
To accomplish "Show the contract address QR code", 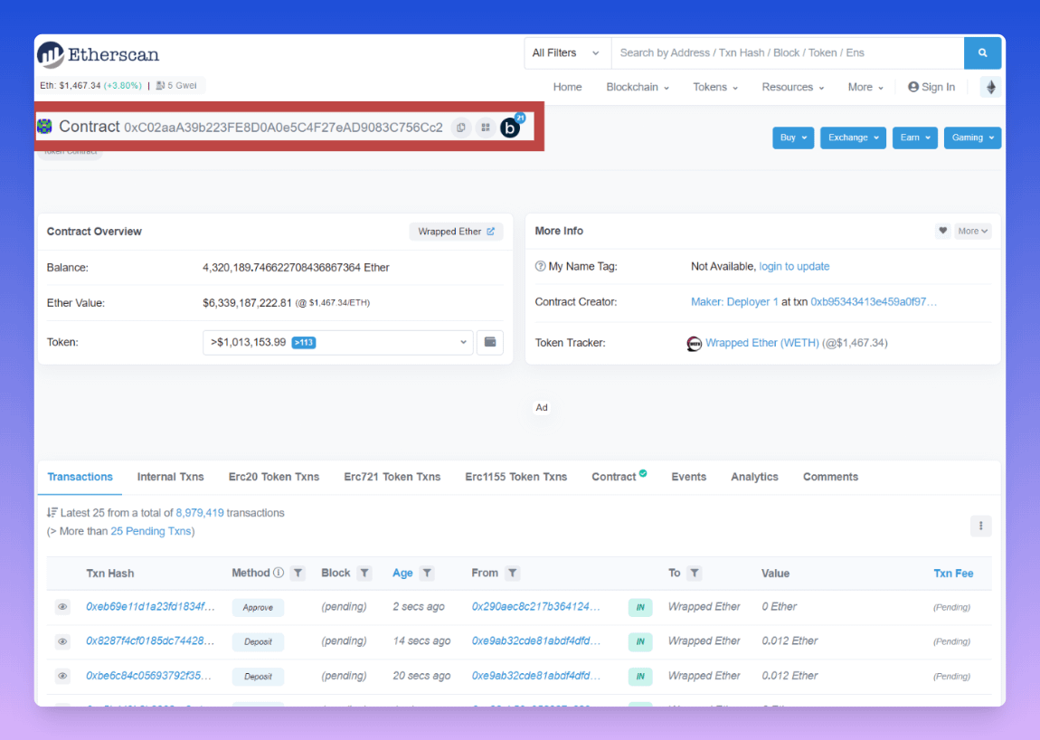I will point(486,128).
